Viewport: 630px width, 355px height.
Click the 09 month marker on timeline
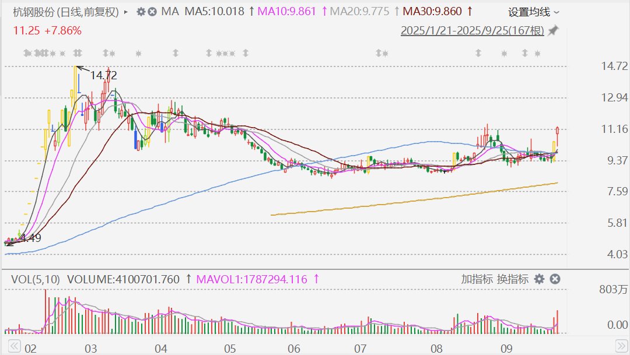506,349
